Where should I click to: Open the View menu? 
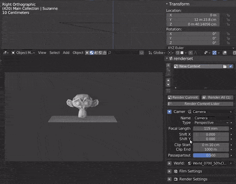tap(42, 53)
